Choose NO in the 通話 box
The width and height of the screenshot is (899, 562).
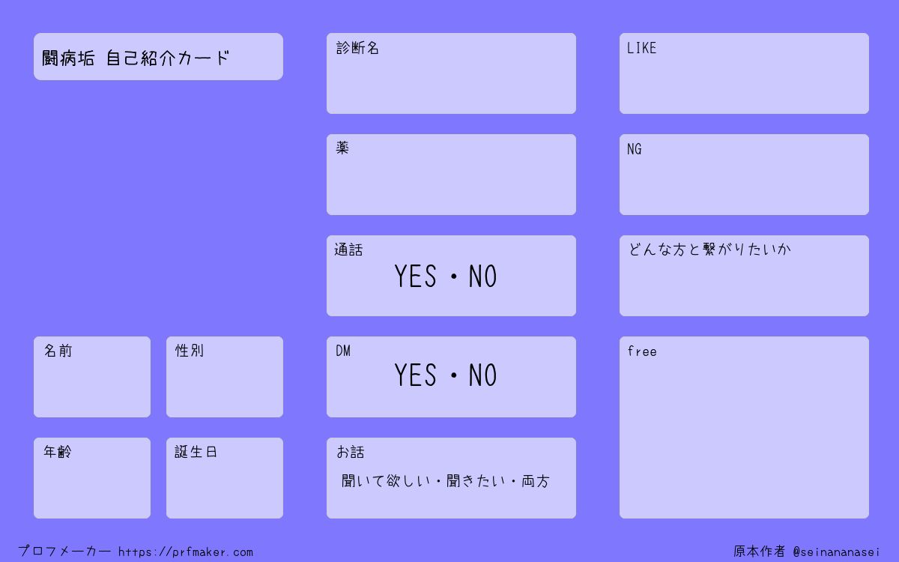(483, 277)
